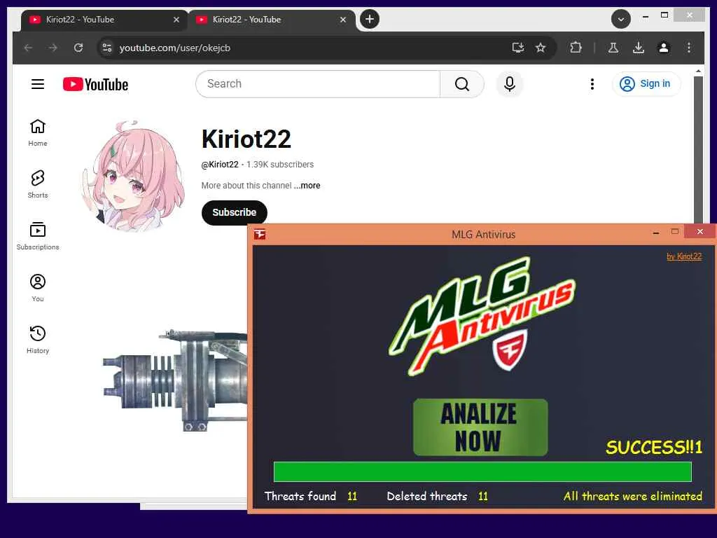This screenshot has width=717, height=538.
Task: Open Chrome's three-dot menu
Action: (689, 48)
